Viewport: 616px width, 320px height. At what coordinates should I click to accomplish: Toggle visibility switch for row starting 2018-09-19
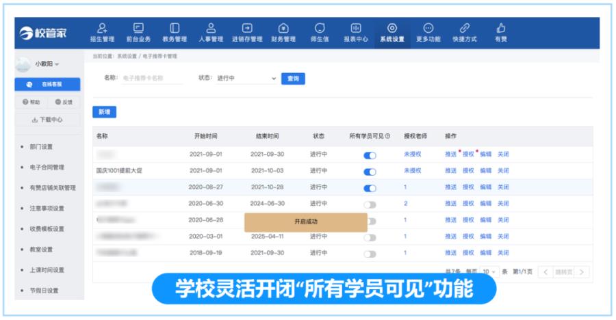(370, 254)
